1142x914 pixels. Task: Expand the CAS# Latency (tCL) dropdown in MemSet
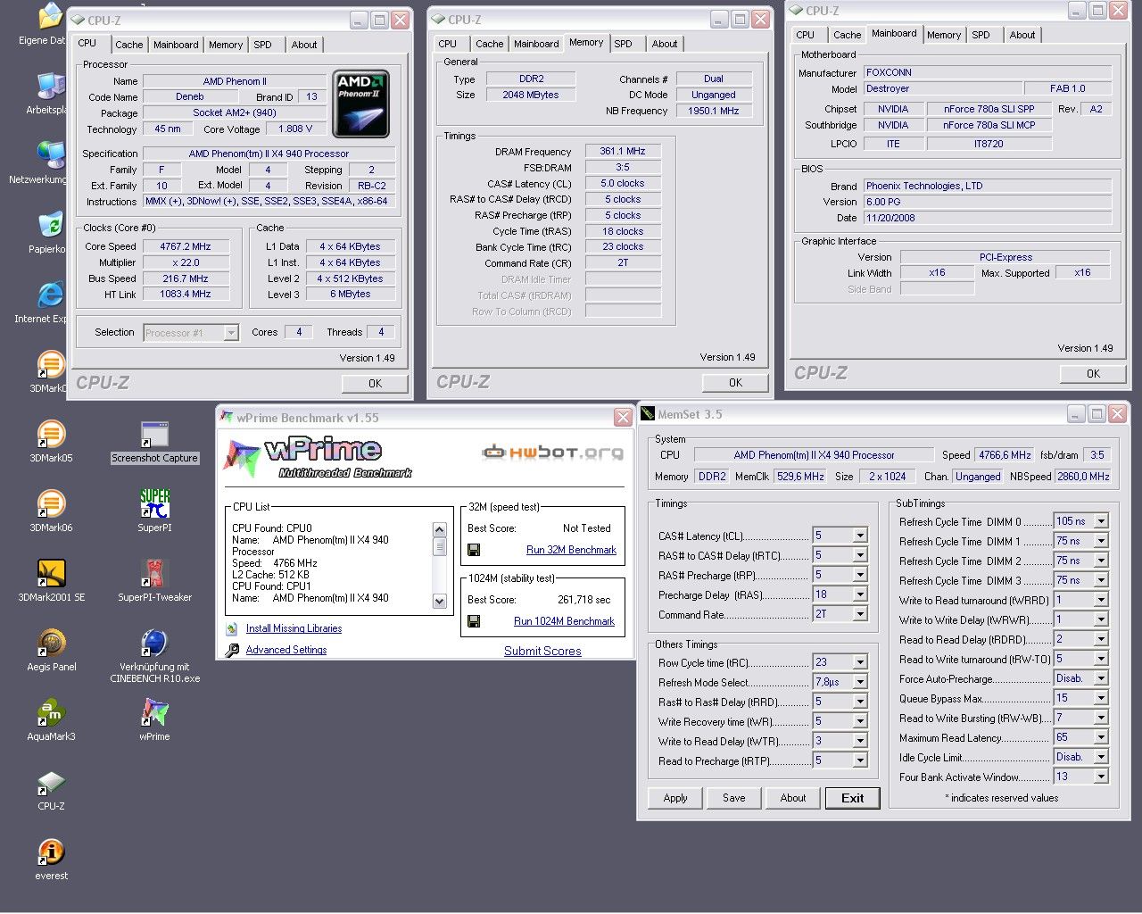coord(860,536)
